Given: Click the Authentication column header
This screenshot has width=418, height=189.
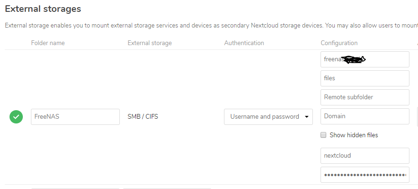Looking at the screenshot, I should pyautogui.click(x=244, y=43).
